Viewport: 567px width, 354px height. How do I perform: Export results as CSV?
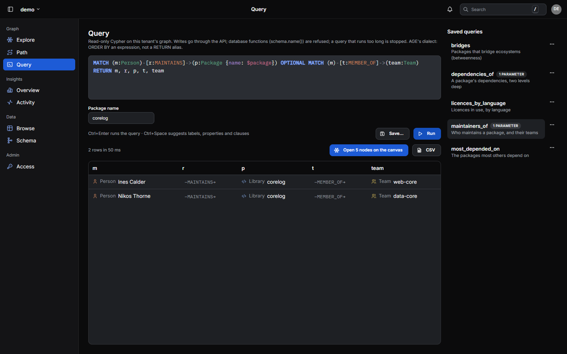[426, 150]
